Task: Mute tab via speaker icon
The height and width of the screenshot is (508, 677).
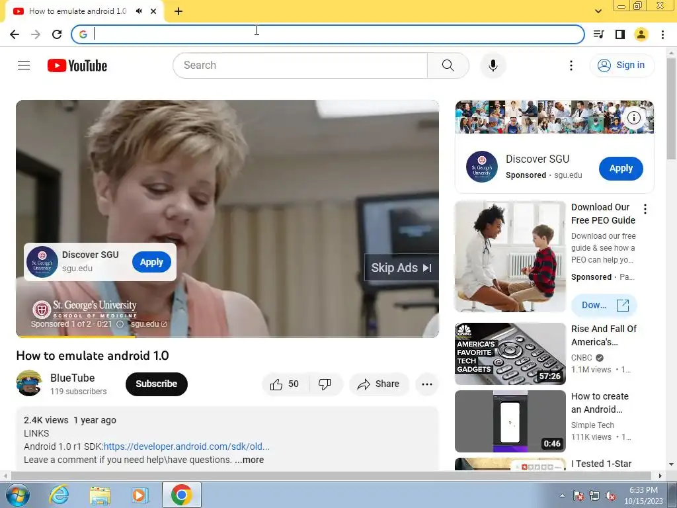Action: tap(139, 11)
